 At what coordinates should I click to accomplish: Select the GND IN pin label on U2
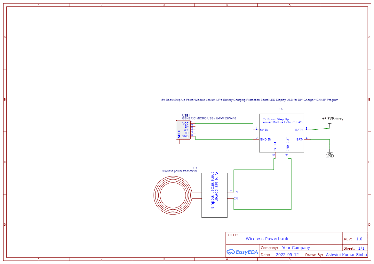[266, 140]
